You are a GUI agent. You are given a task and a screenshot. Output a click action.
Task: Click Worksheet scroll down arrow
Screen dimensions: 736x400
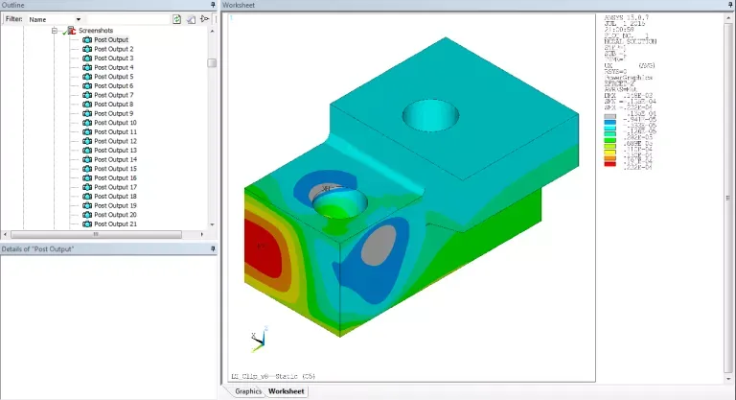point(728,378)
